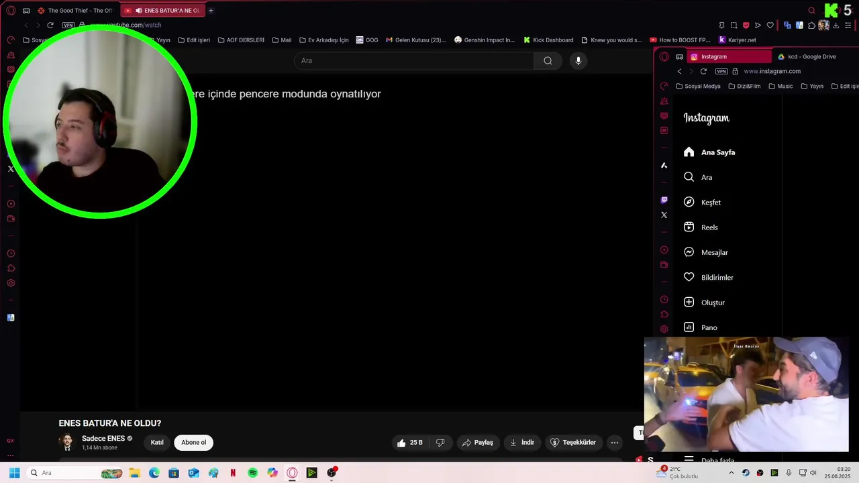This screenshot has width=859, height=483.
Task: Reload the YouTube page
Action: (50, 25)
